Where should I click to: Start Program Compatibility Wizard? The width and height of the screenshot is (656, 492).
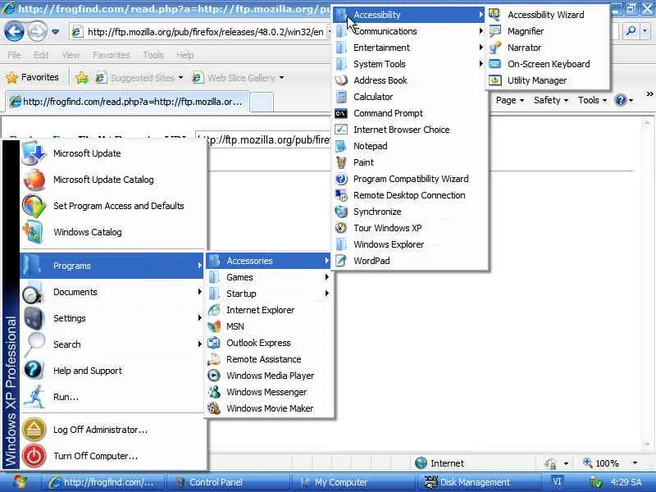pyautogui.click(x=410, y=179)
